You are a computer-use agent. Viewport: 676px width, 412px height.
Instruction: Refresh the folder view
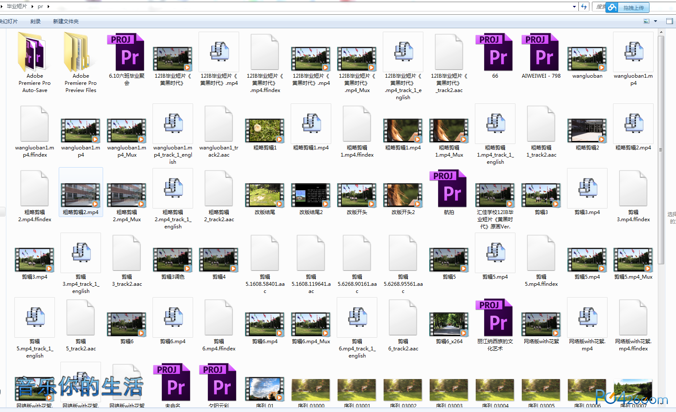click(x=584, y=7)
